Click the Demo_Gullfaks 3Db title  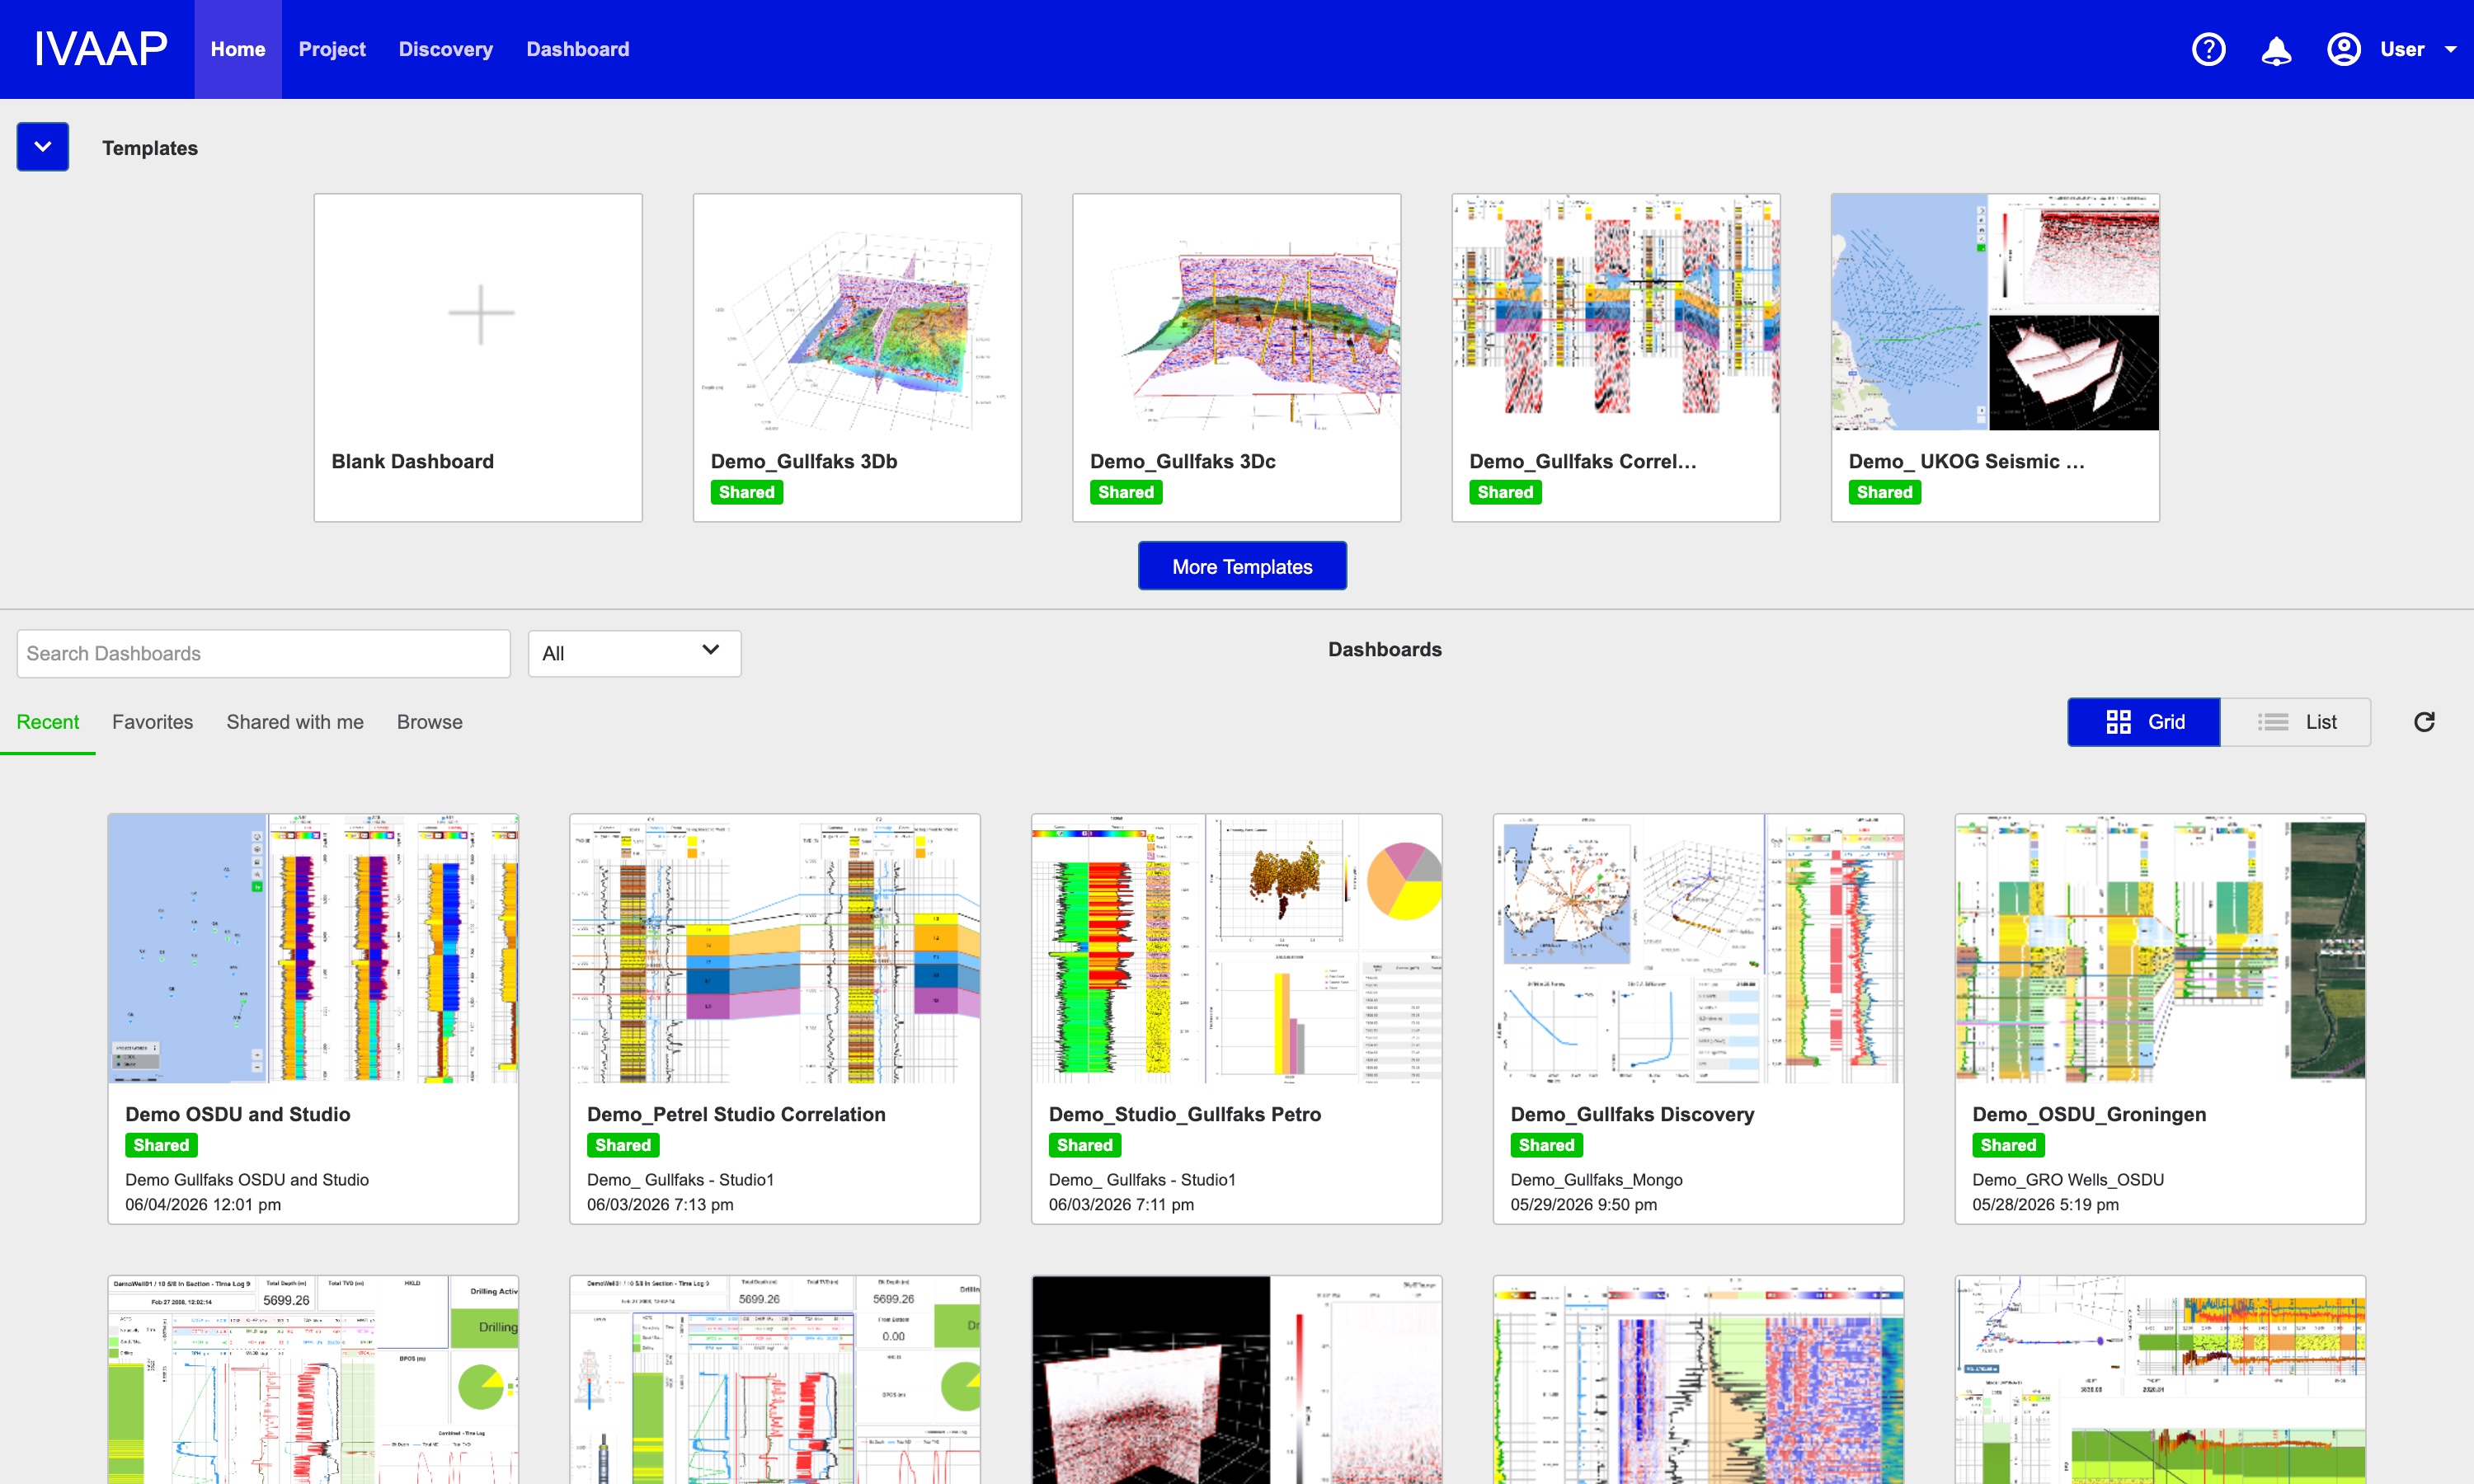(803, 461)
